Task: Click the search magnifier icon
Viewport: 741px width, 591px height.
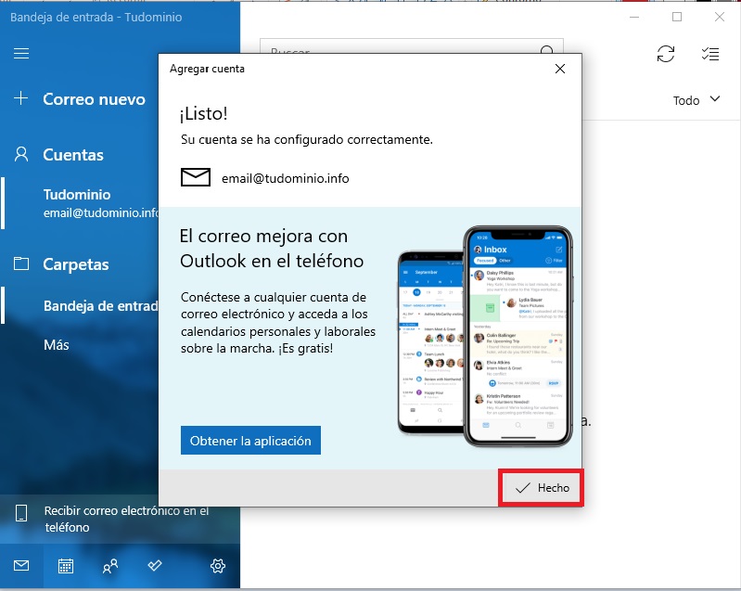Action: click(x=547, y=49)
